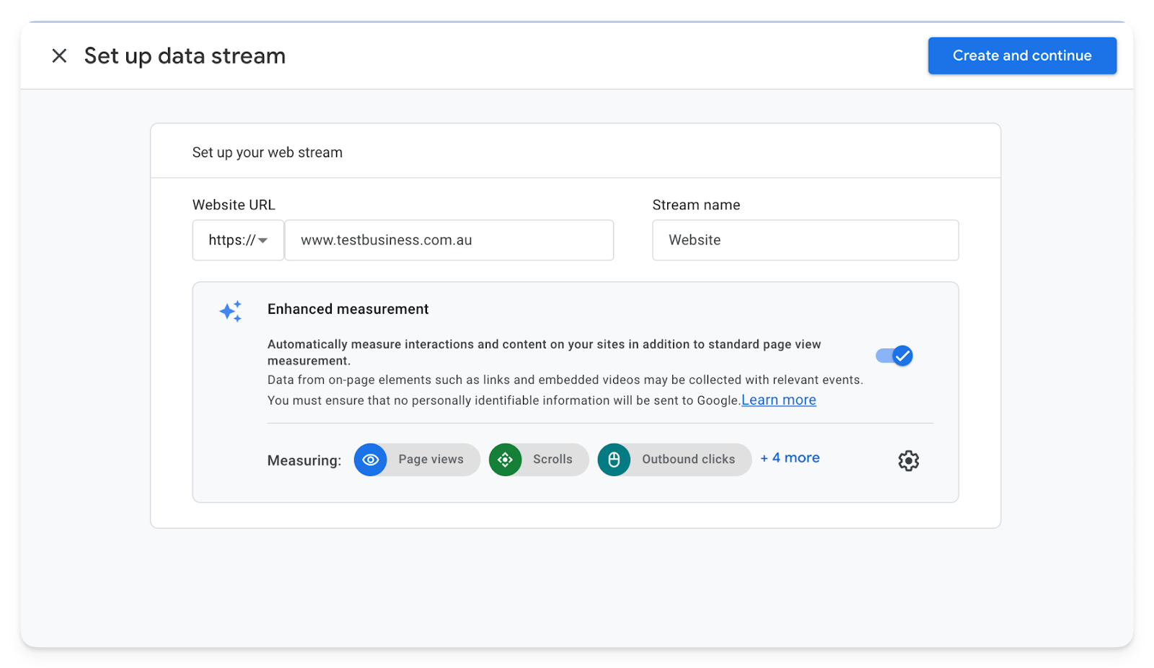Select the Outbound clicks chip label
Viewport: 1154px width, 668px height.
688,460
